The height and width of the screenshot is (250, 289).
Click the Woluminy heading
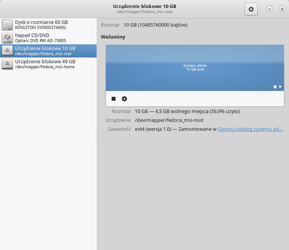pos(113,37)
